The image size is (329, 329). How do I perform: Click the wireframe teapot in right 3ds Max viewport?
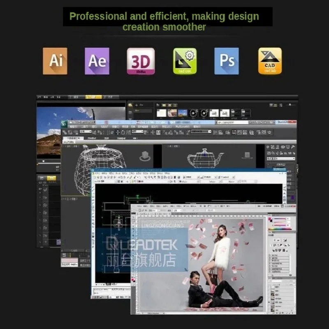click(205, 158)
